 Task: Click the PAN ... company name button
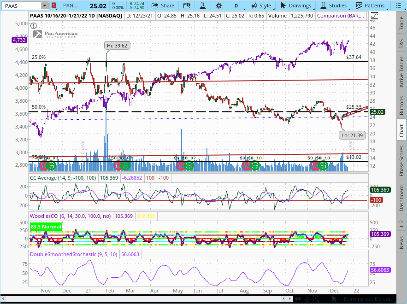[71, 6]
